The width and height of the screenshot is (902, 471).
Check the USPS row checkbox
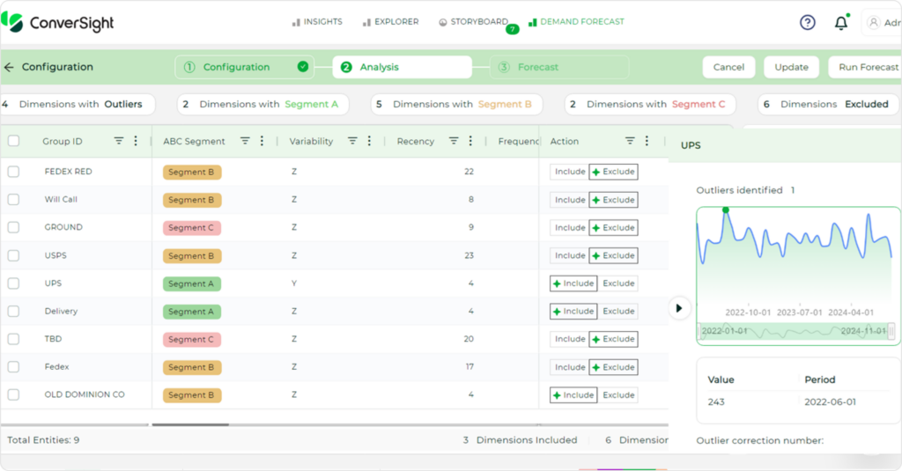click(14, 255)
